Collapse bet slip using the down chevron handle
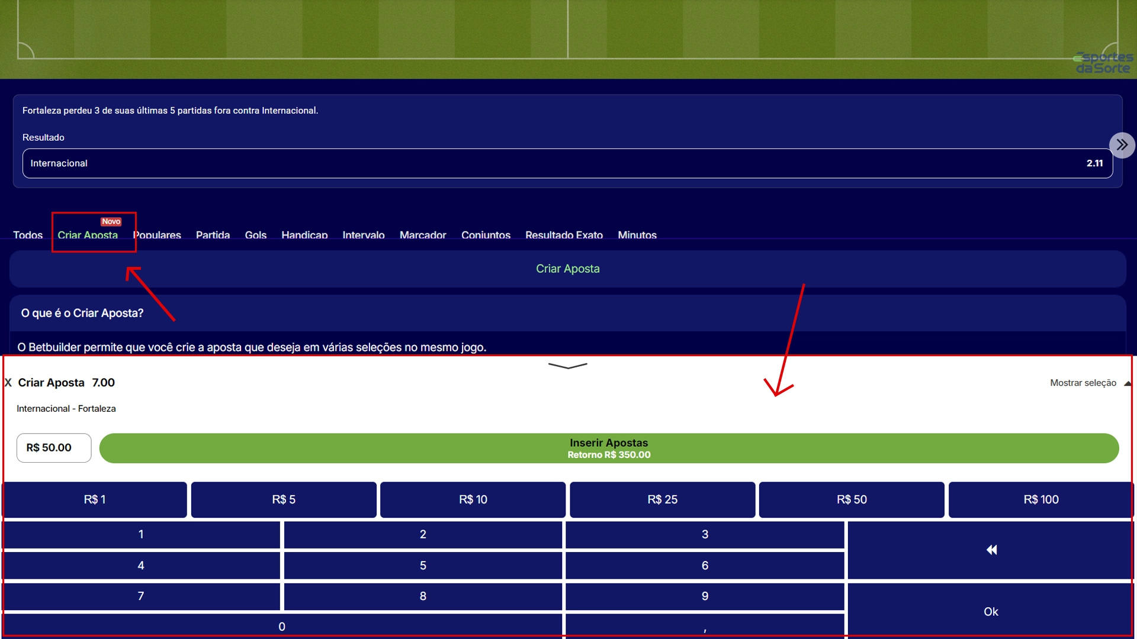This screenshot has height=639, width=1137. (x=567, y=366)
